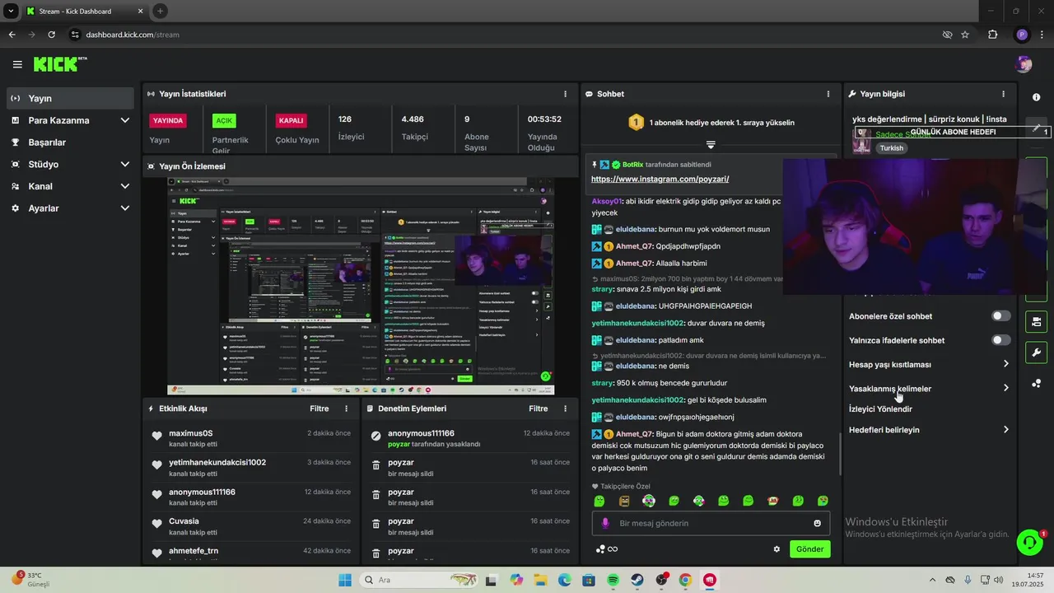Open Denetim Eylemleri Filtre dropdown
Viewport: 1054px width, 593px height.
coord(538,409)
